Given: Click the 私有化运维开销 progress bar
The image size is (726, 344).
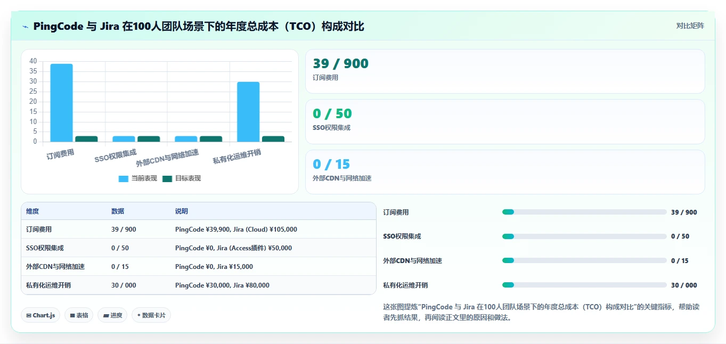Looking at the screenshot, I should click(x=584, y=285).
